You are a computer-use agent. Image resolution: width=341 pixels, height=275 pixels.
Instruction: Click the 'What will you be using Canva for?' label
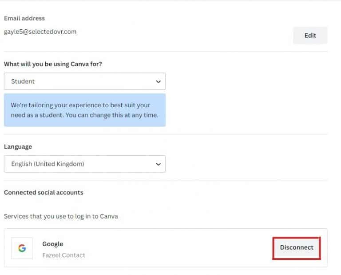pyautogui.click(x=53, y=64)
